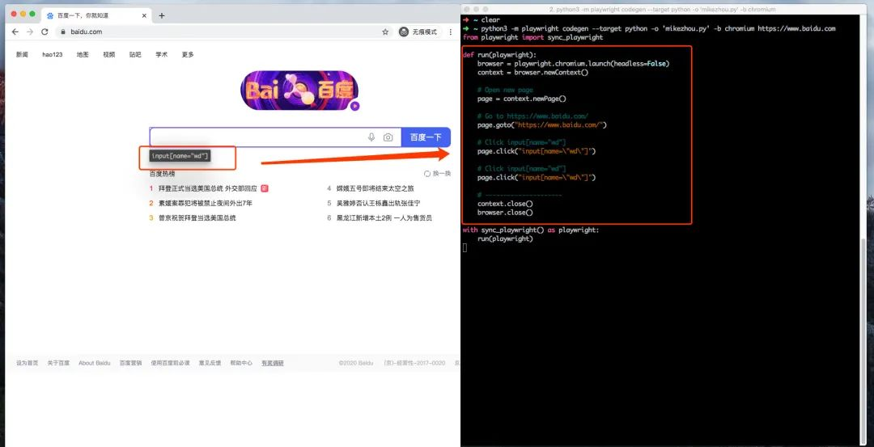Click the play icon on the Baidu doodle

[x=355, y=106]
